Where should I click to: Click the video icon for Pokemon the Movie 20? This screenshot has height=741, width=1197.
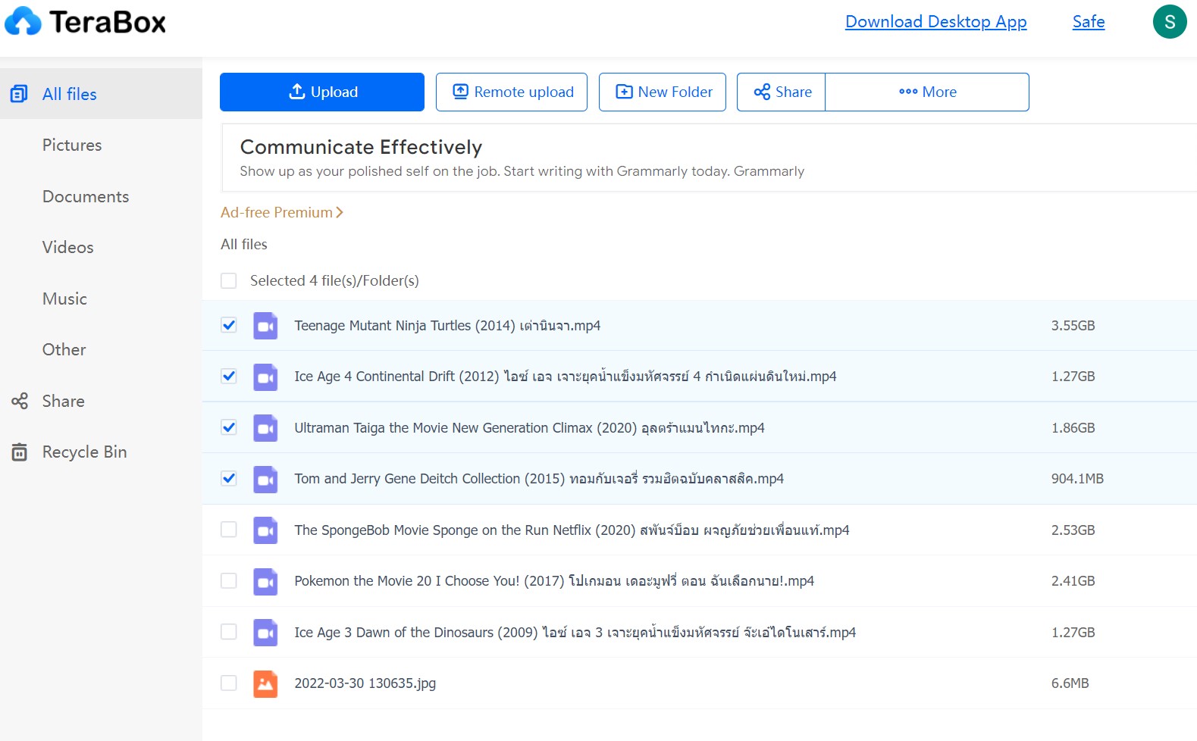[x=265, y=581]
